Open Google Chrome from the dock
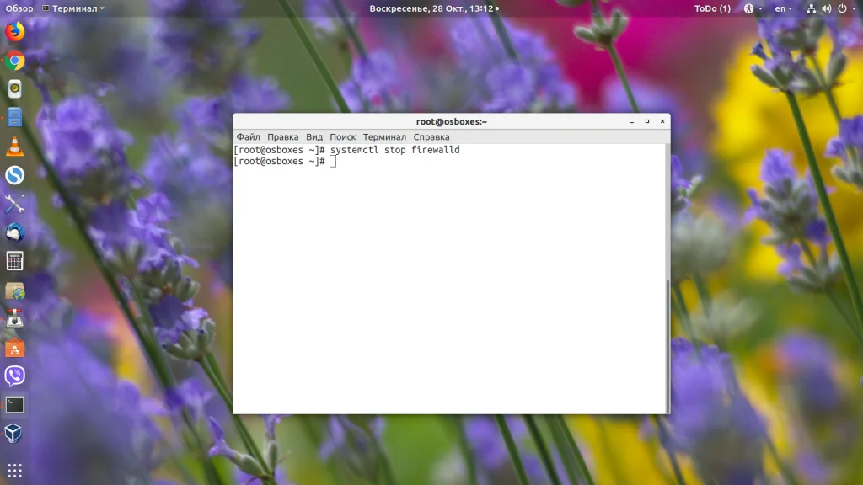This screenshot has width=863, height=485. (x=15, y=61)
